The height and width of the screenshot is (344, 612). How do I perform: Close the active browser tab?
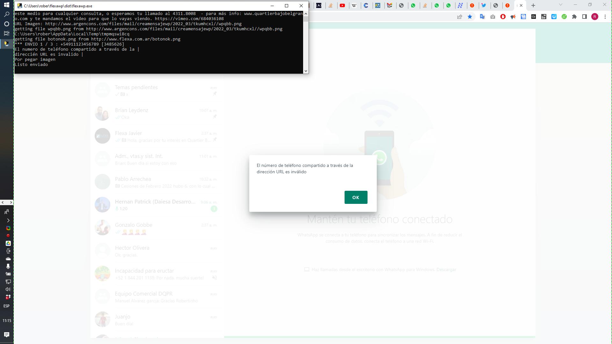pos(521,5)
